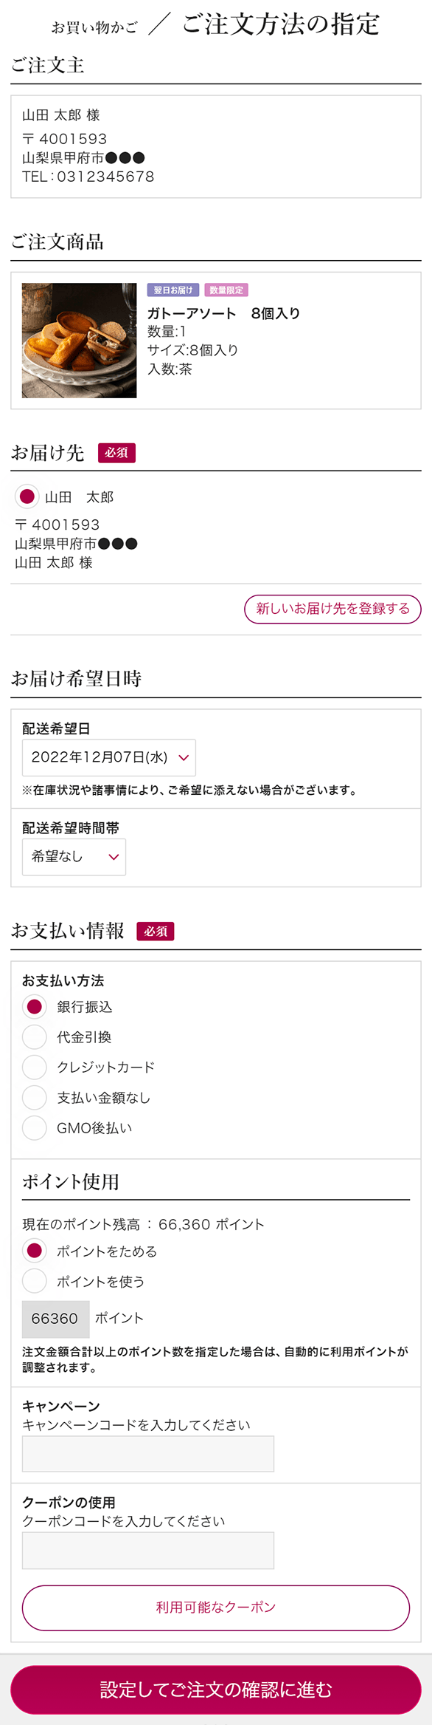Select ポイントを使う option
Viewport: 432px width, 1725px height.
pyautogui.click(x=34, y=1281)
